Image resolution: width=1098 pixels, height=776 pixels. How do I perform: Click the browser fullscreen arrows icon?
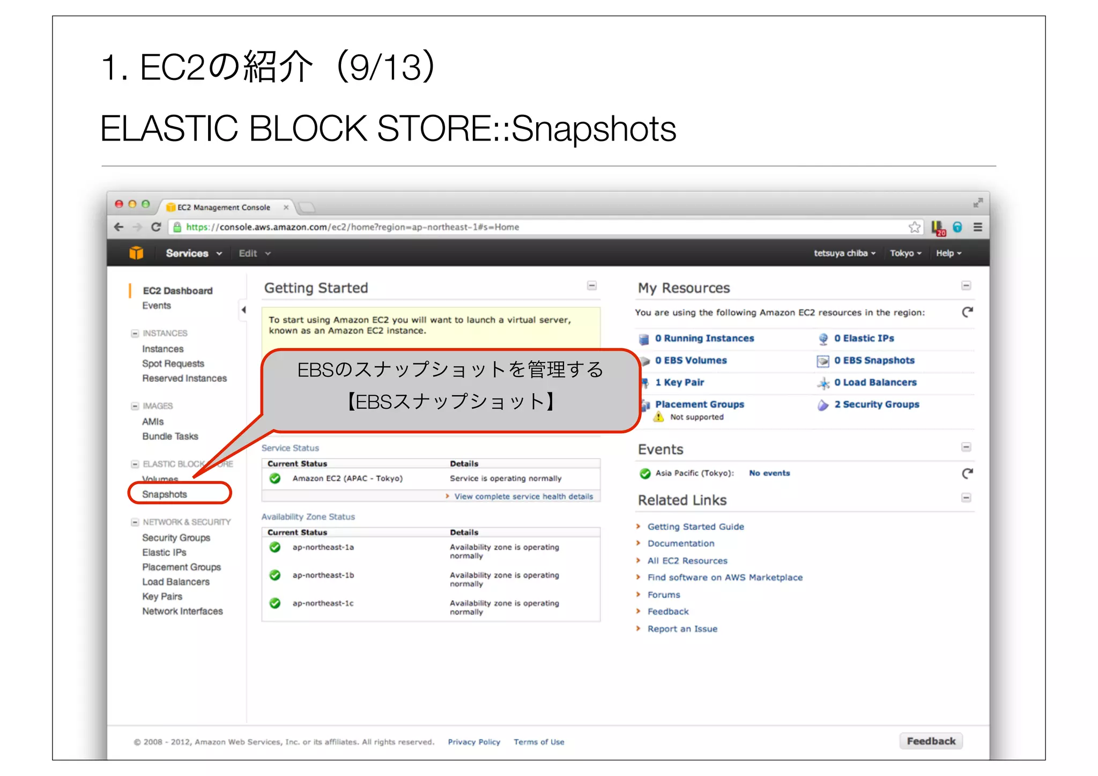pyautogui.click(x=978, y=203)
